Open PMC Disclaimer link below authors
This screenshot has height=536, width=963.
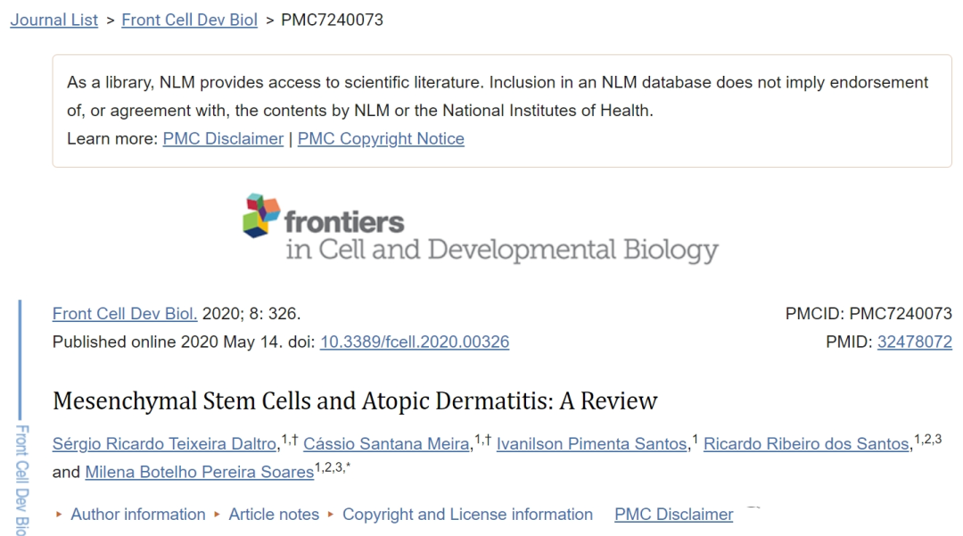(673, 515)
